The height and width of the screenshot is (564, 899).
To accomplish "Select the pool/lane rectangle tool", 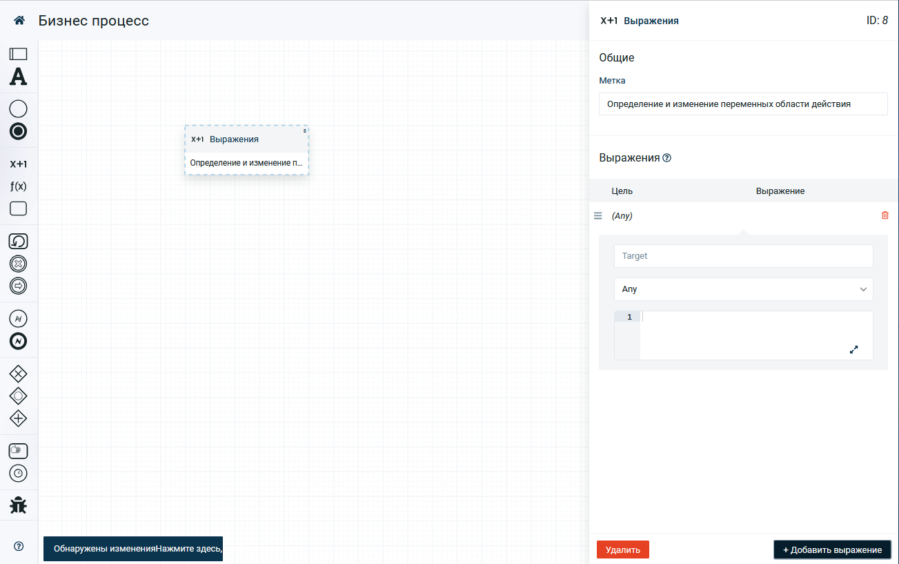I will [x=19, y=53].
